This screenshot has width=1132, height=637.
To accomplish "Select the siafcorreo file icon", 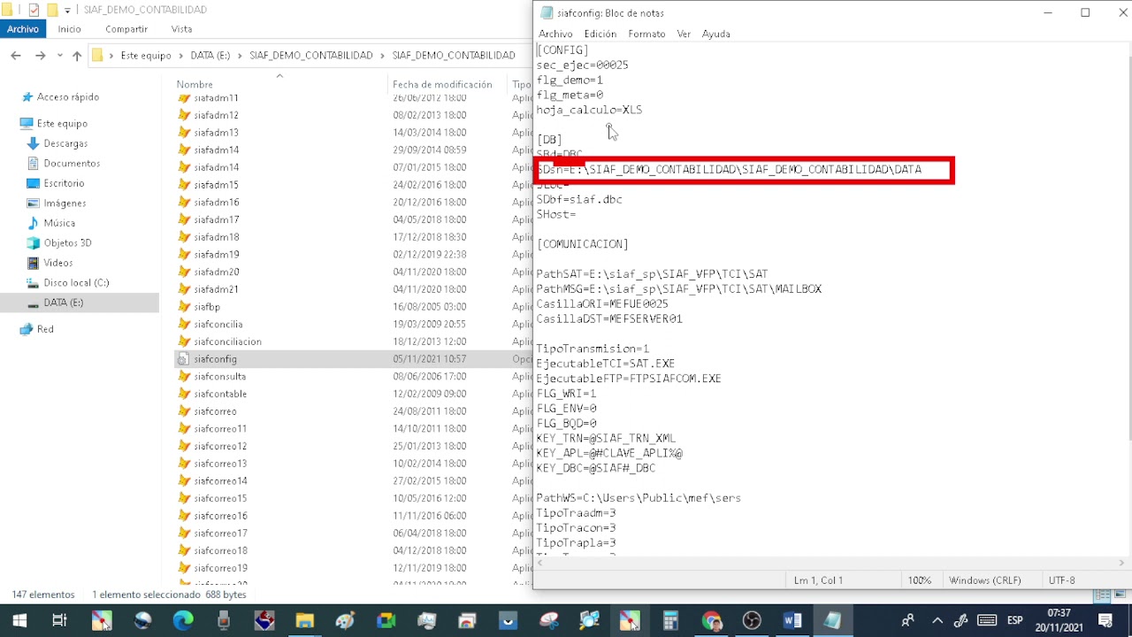I will (x=184, y=411).
